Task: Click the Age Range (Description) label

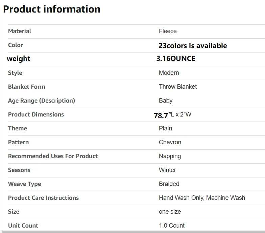Action: point(42,101)
